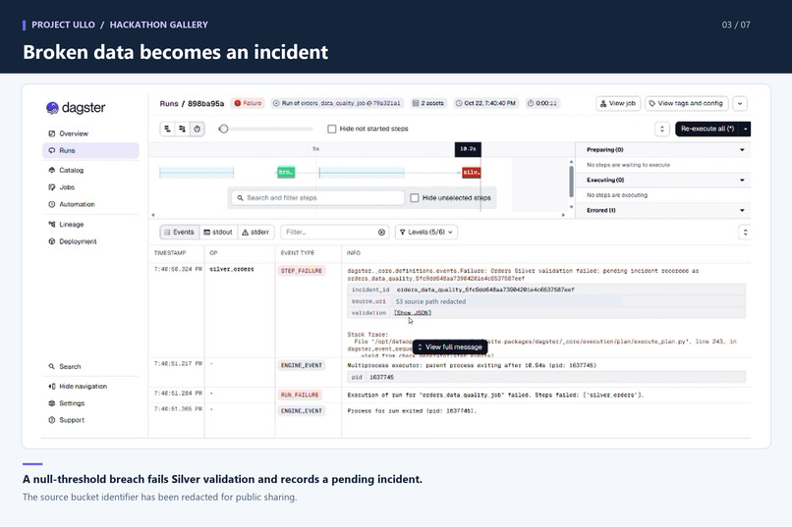Click the silver_orders op name
Viewport: 792px width, 527px height.
(x=232, y=269)
